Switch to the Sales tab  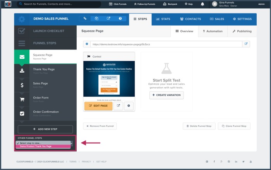217,19
